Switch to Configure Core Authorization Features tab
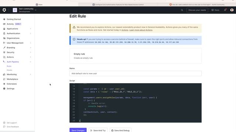This screenshot has height=132, width=236. 118,5
